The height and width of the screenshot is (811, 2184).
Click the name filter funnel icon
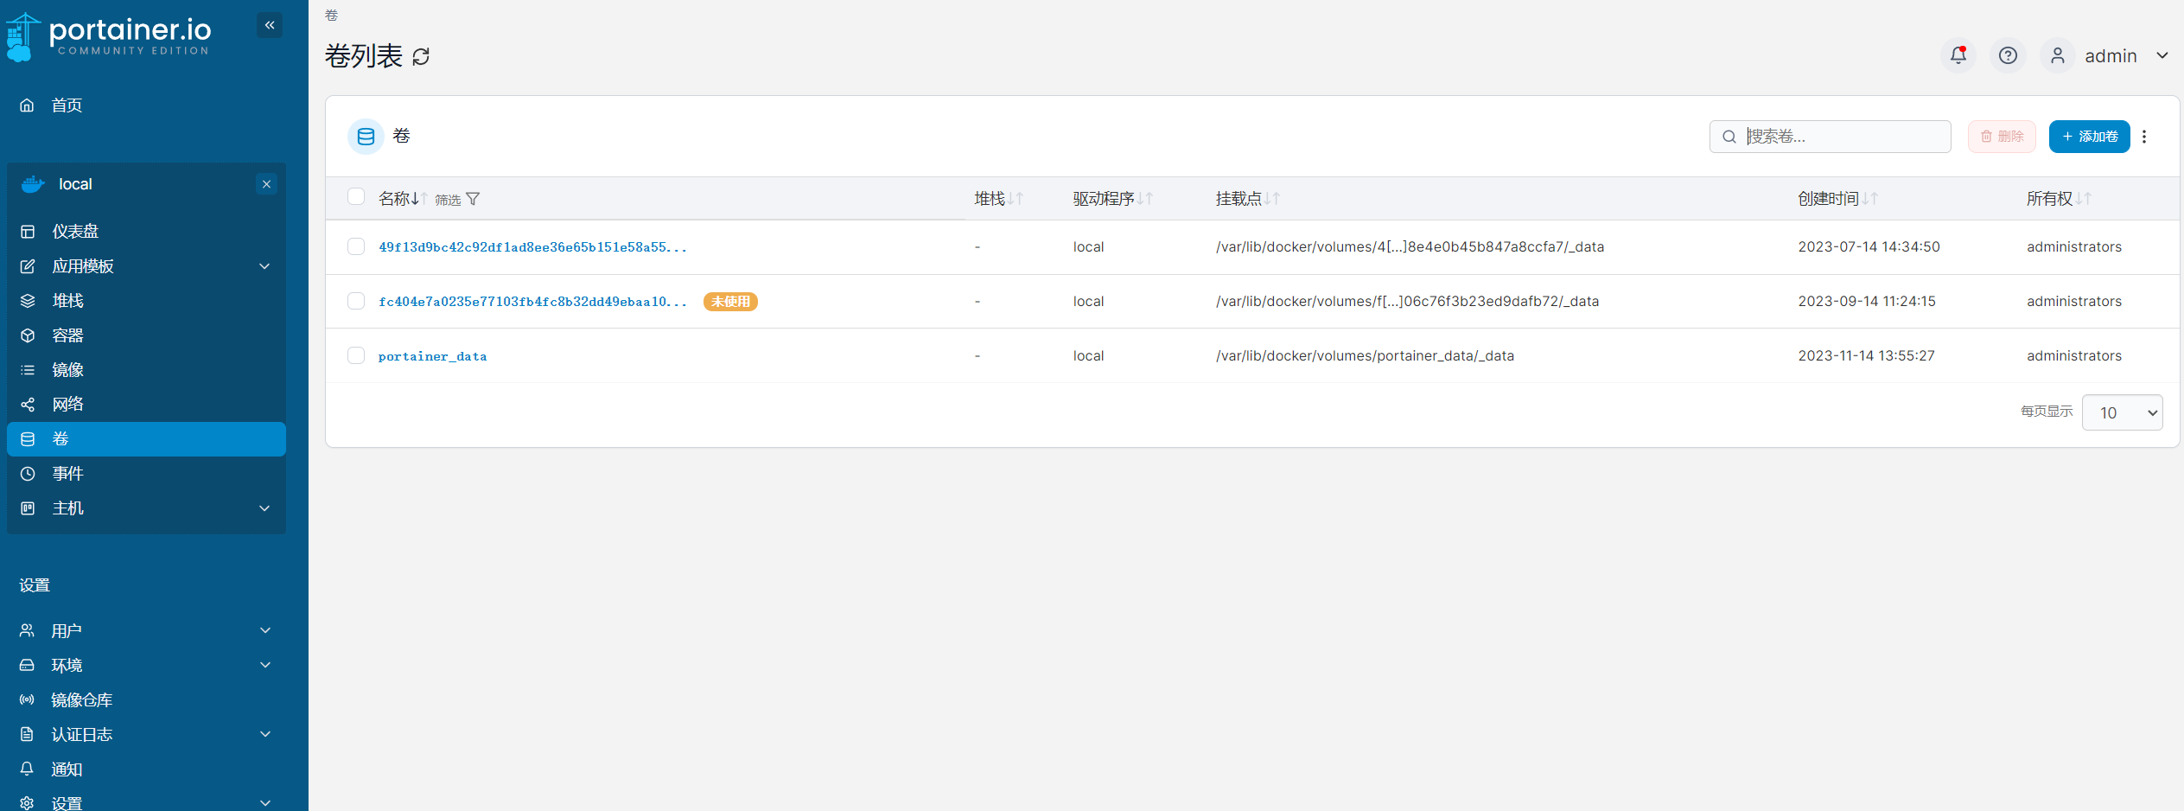(473, 199)
